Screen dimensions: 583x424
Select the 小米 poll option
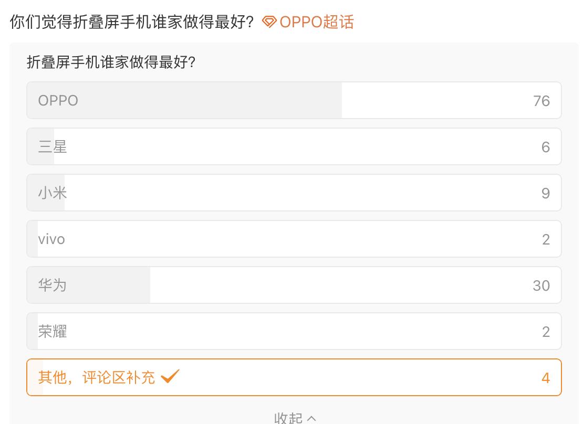tap(294, 193)
